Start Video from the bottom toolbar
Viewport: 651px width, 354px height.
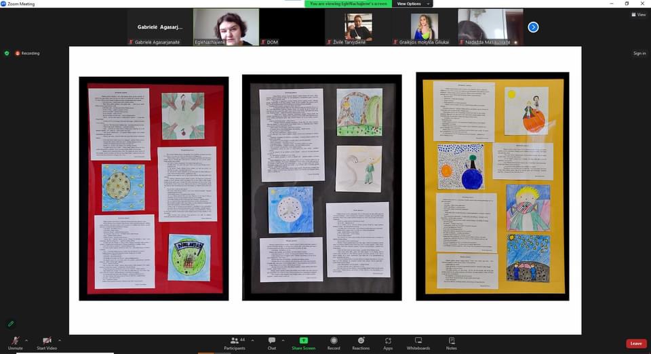47,343
